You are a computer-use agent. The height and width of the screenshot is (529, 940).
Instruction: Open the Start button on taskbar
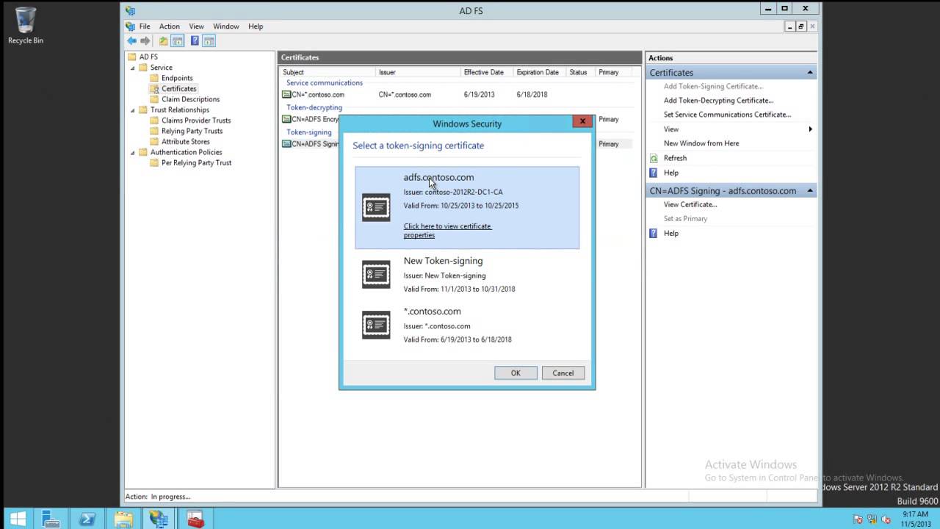17,519
